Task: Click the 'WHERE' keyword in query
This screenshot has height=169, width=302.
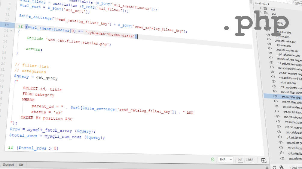Action: tap(28, 100)
